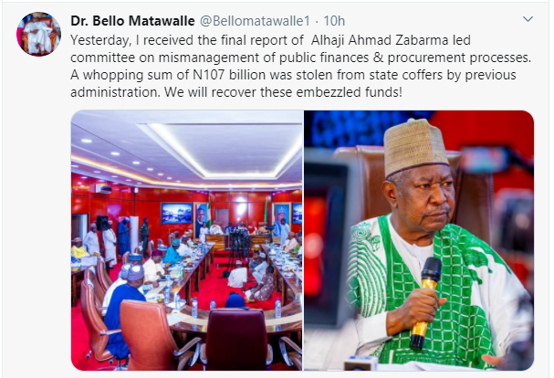Screen dimensions: 554x378
Task: Visit the @Bellomatawalle1 handle link
Action: click(x=255, y=21)
